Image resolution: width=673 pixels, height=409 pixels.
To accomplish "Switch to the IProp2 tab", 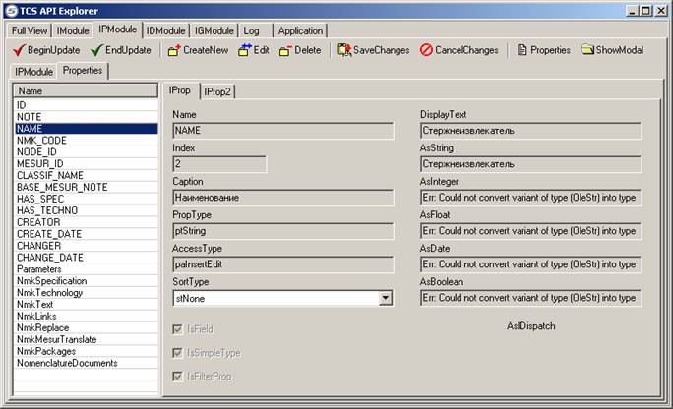I will point(217,91).
